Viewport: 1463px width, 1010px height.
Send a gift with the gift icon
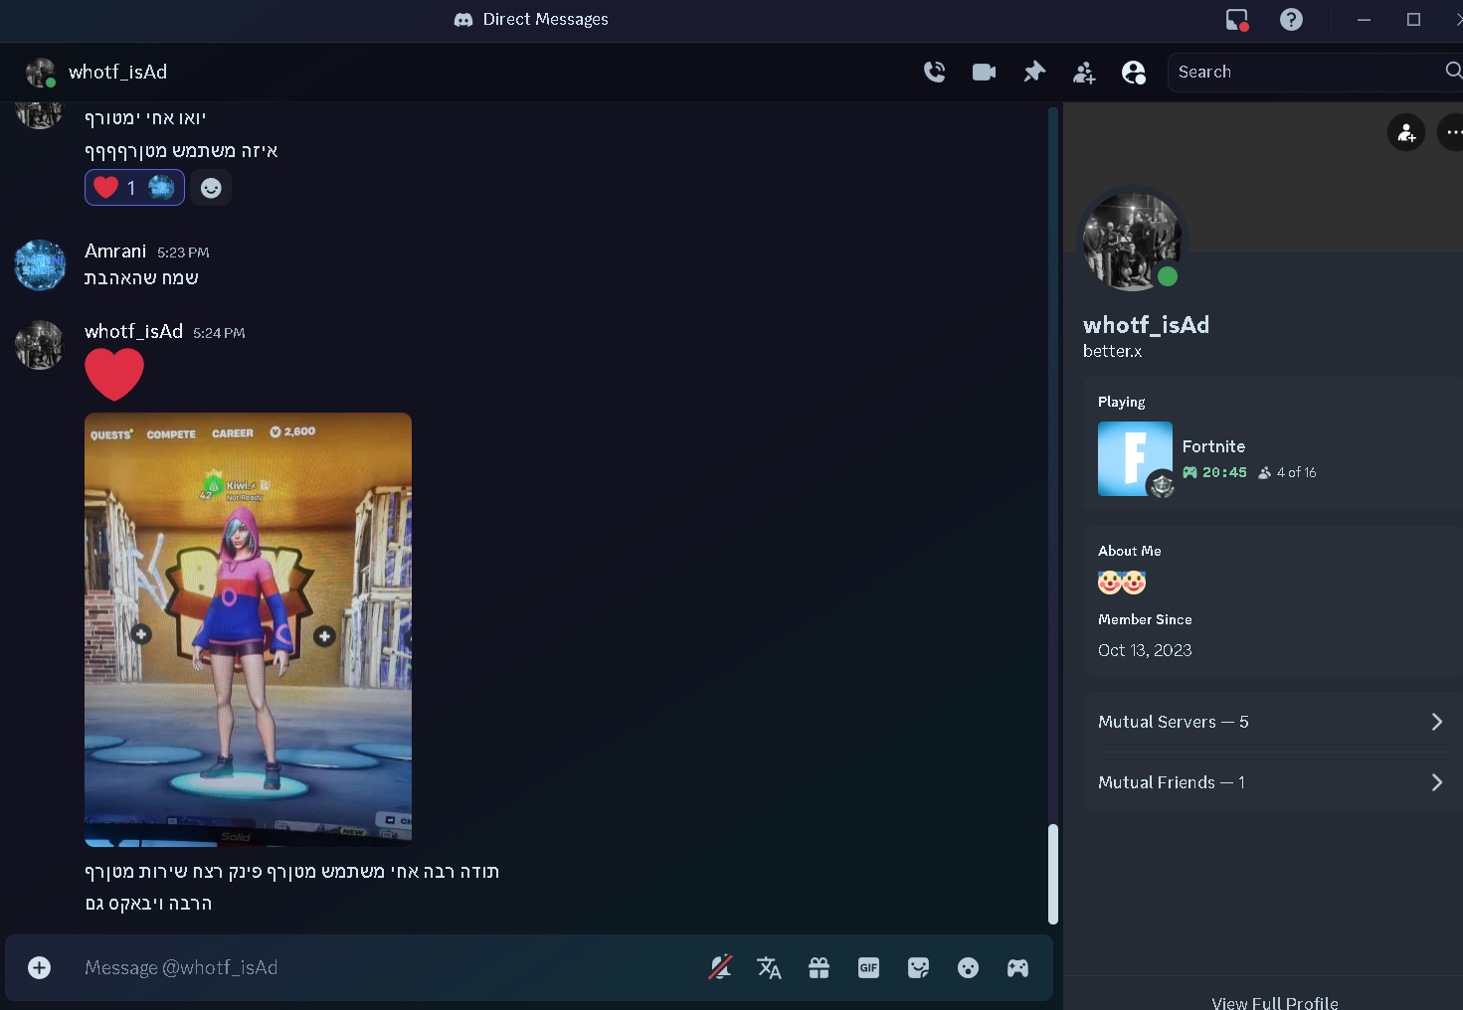(x=819, y=967)
